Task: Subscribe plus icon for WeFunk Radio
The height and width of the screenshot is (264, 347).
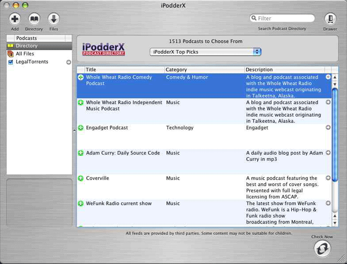Action: [x=81, y=204]
